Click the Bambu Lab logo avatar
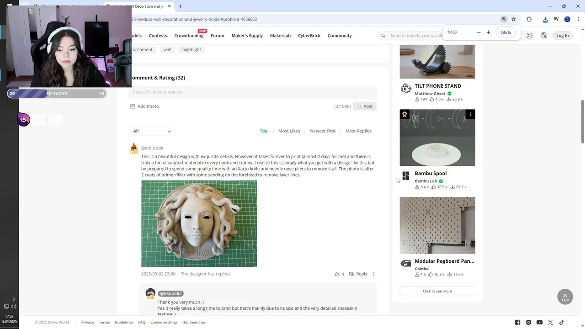Viewport: 585px width, 329px height. point(406,176)
